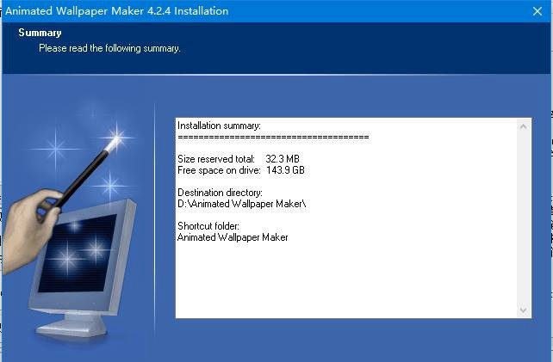Click the "Shortcut folder:" label

click(208, 226)
